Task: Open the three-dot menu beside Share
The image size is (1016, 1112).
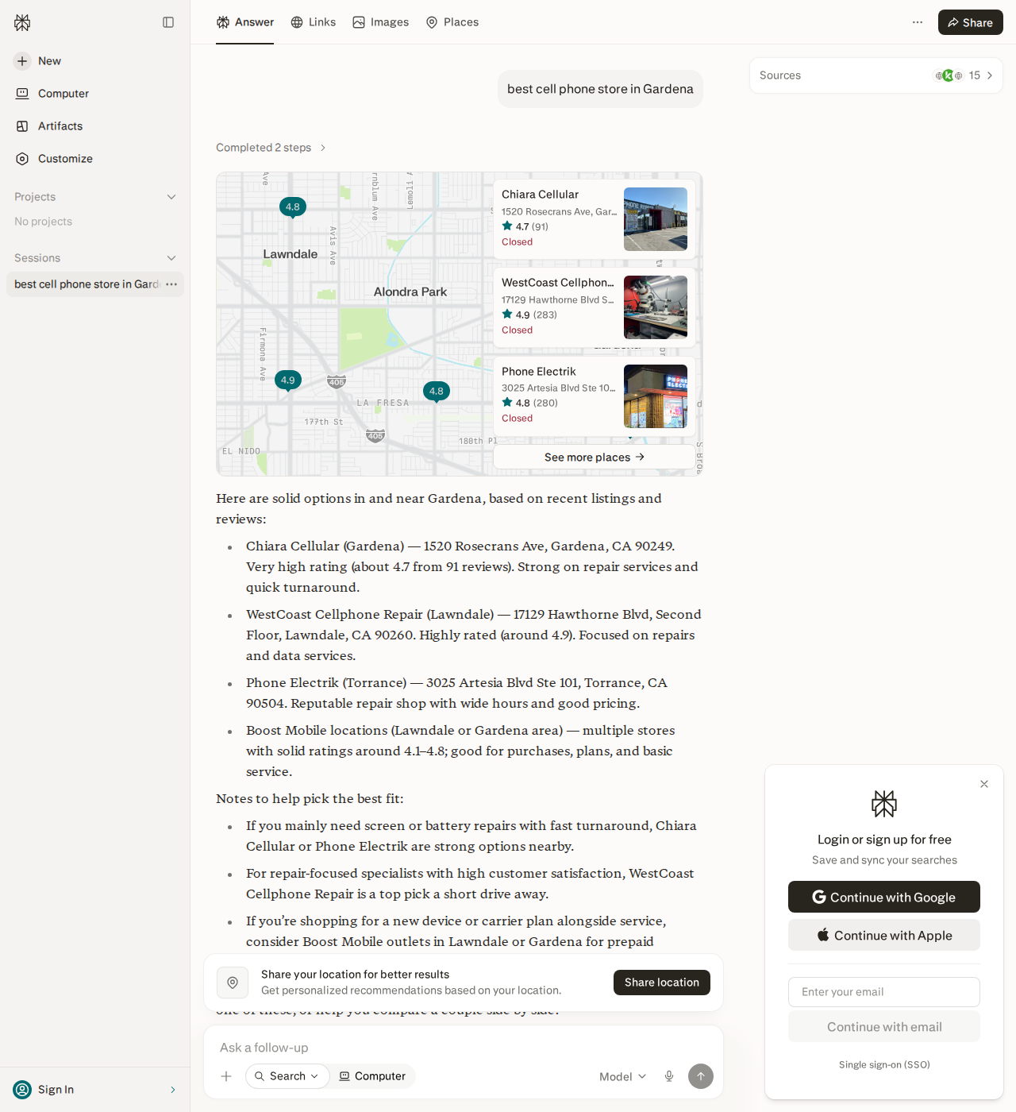Action: 918,22
